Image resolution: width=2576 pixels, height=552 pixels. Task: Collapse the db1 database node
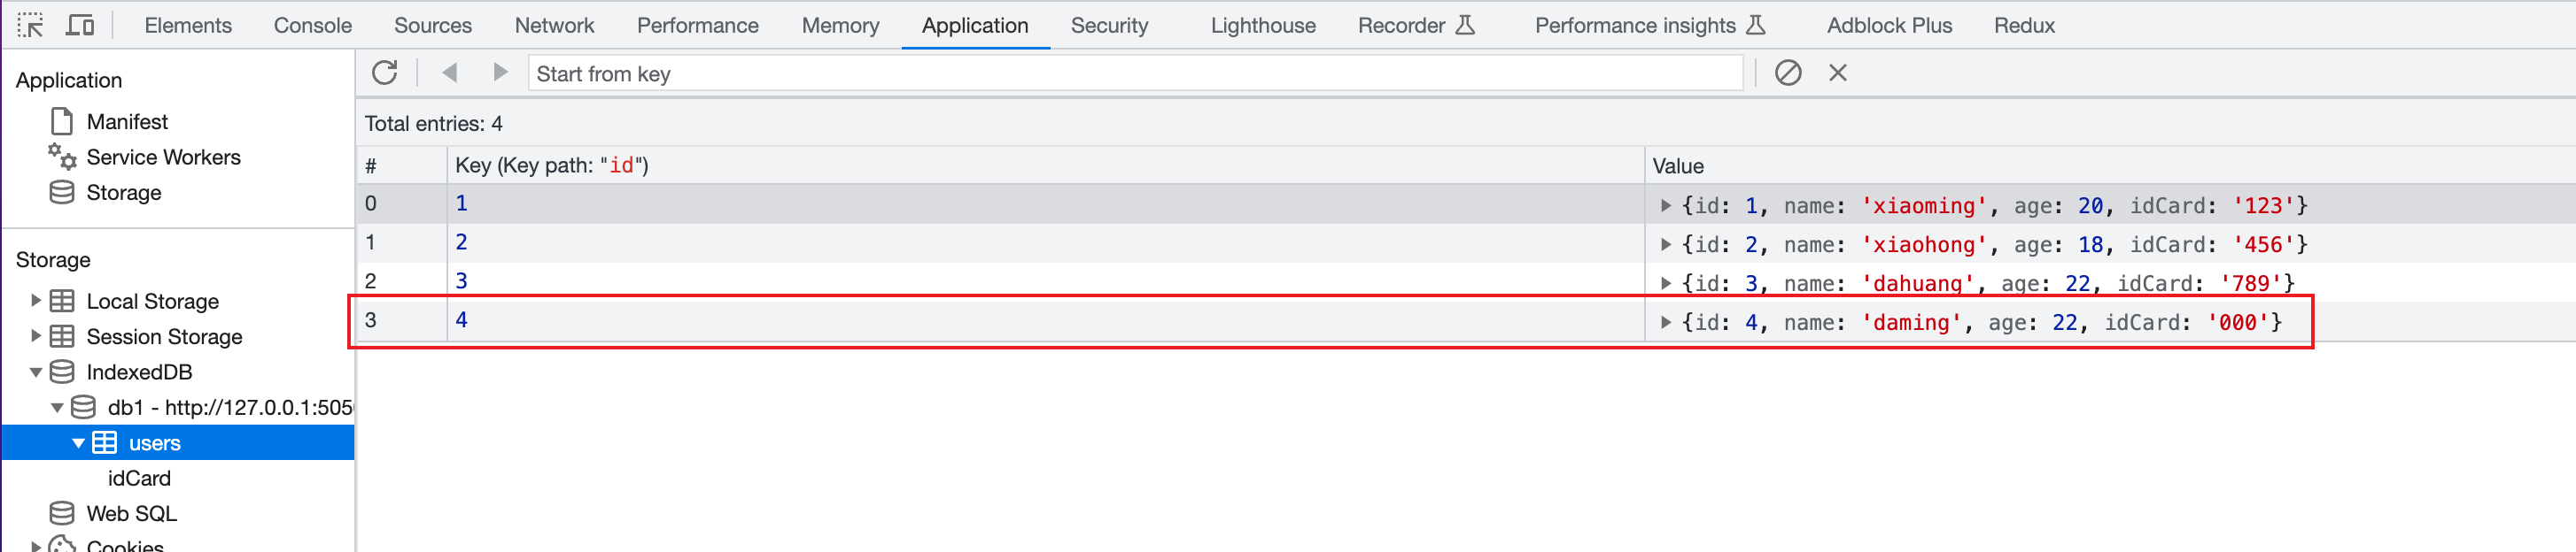(58, 407)
